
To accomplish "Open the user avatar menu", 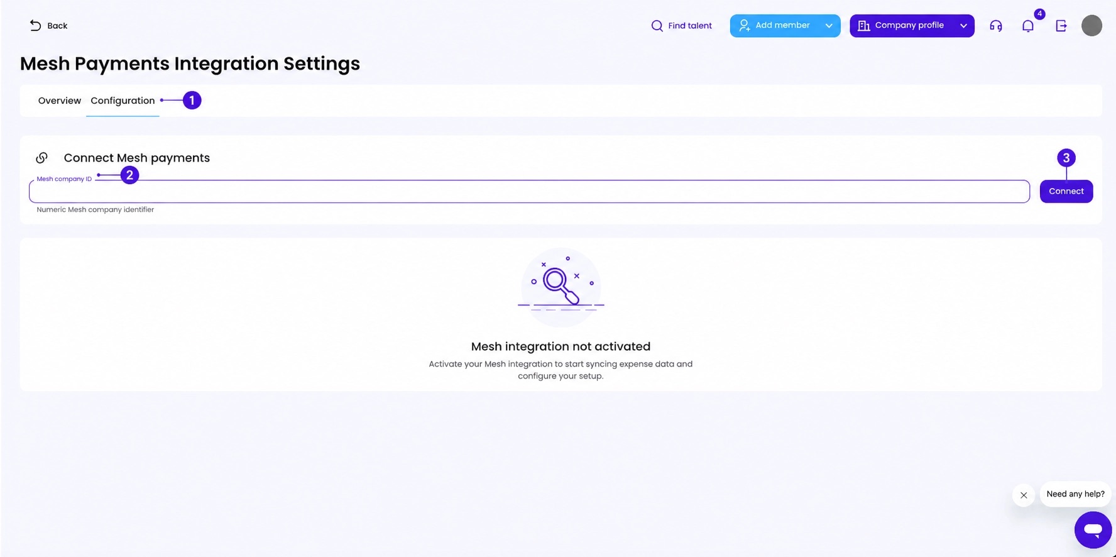I will (1091, 26).
